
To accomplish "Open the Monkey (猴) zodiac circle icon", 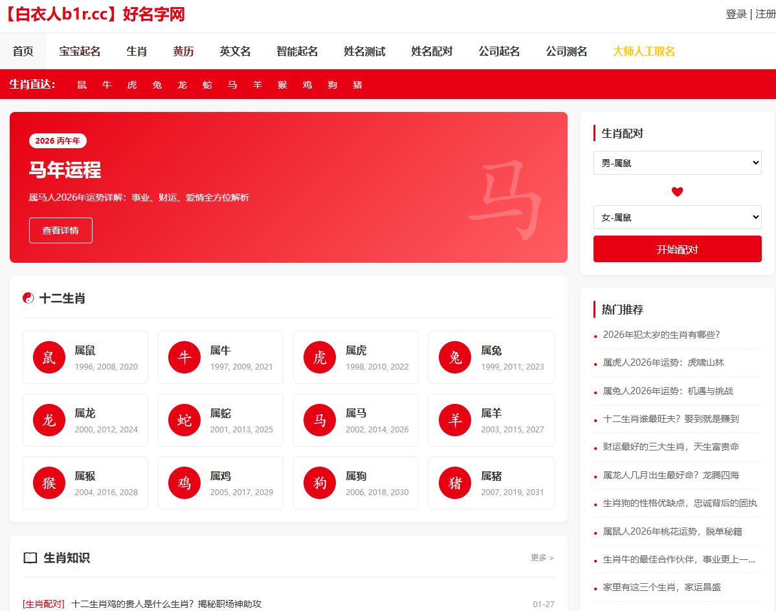I will point(49,483).
